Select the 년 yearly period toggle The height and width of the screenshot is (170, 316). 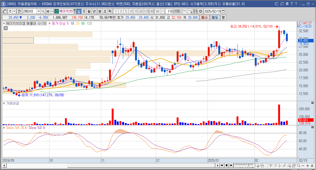pyautogui.click(x=94, y=11)
